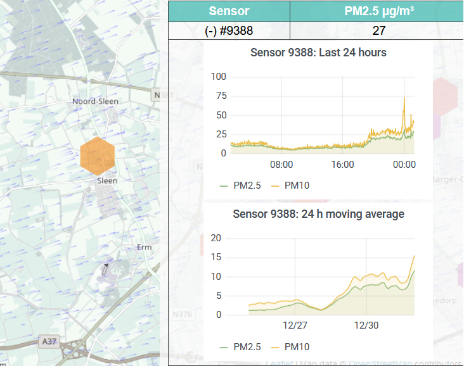Click the PM10 spike peak in 24 hours chart
Viewport: 464px width, 366px height.
click(x=404, y=98)
